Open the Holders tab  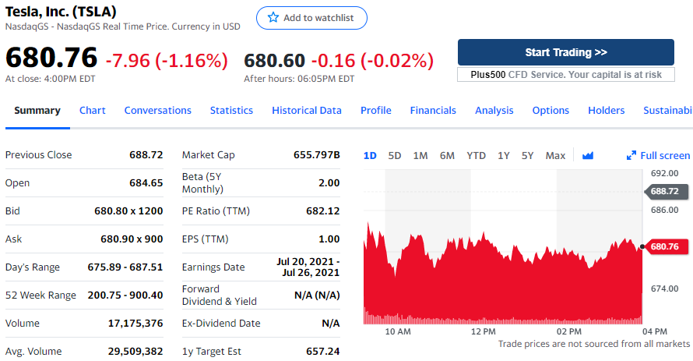tap(607, 110)
